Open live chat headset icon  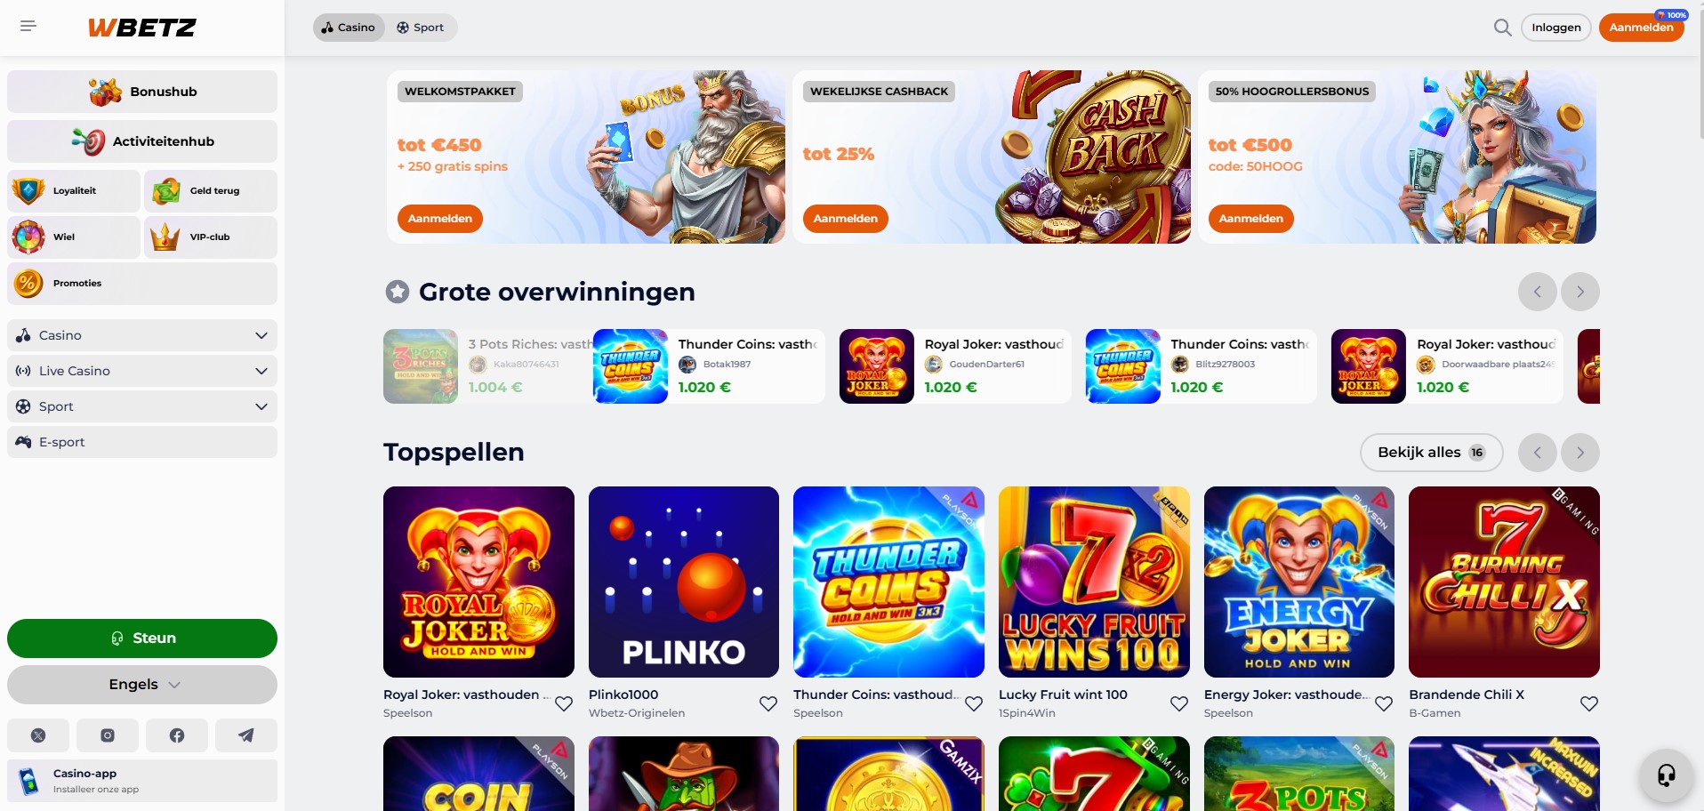tap(1667, 775)
